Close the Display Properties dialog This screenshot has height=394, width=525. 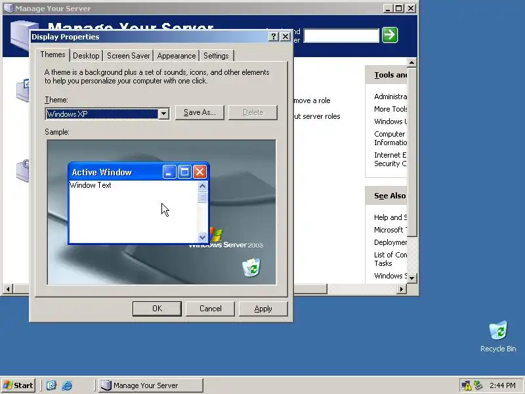(x=285, y=37)
